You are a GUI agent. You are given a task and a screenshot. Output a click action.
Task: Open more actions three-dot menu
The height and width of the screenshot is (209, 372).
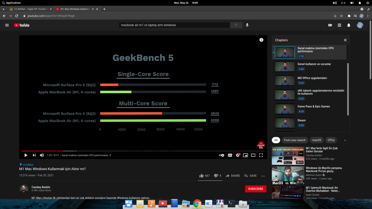point(263,176)
